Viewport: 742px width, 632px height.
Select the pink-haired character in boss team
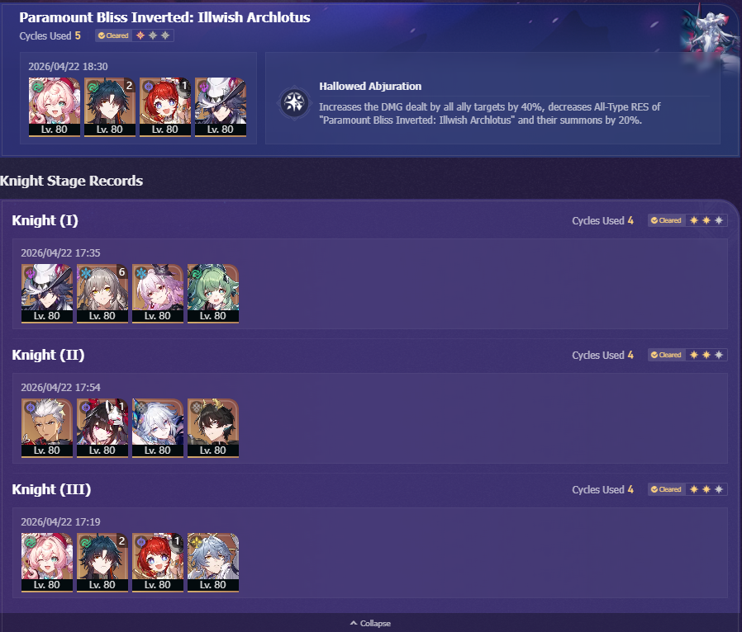point(55,107)
